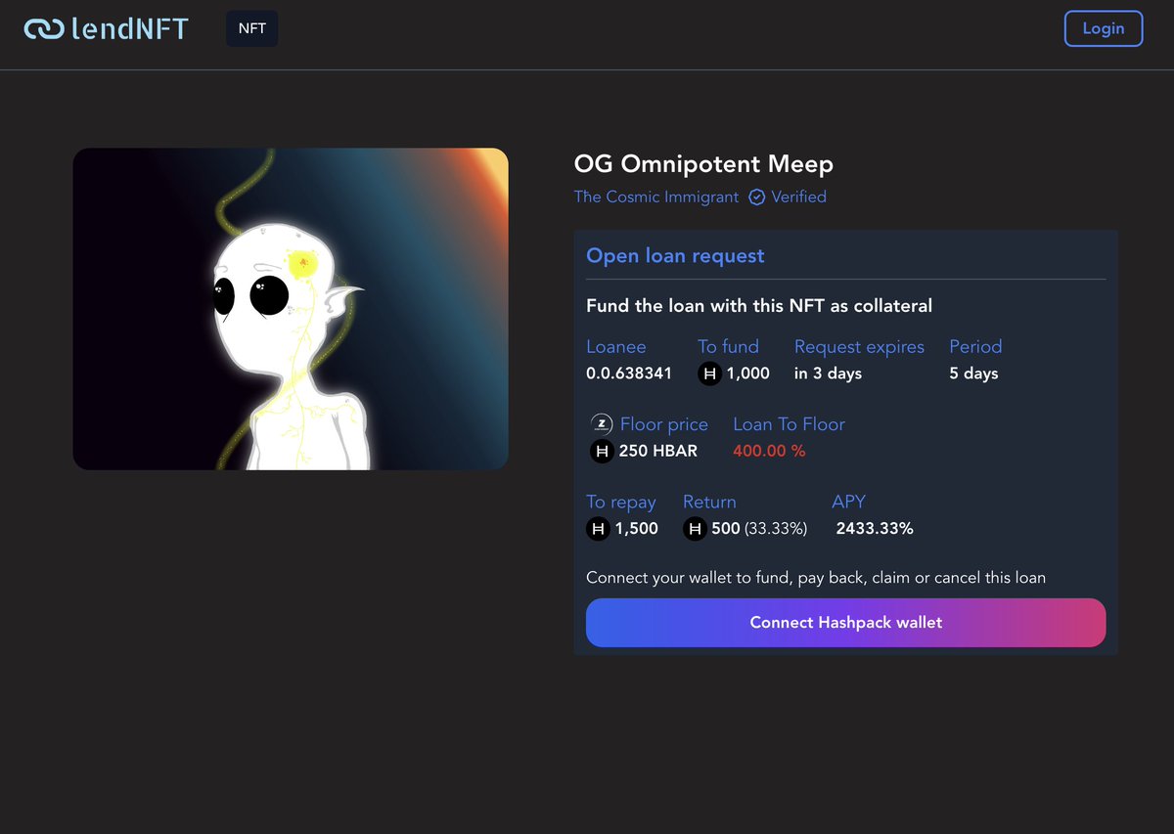Click the lendNFT wordmark text
This screenshot has width=1174, height=834.
(130, 28)
